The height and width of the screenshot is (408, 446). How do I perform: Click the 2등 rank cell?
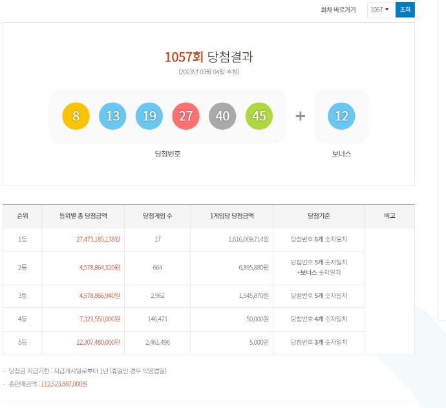pyautogui.click(x=23, y=268)
